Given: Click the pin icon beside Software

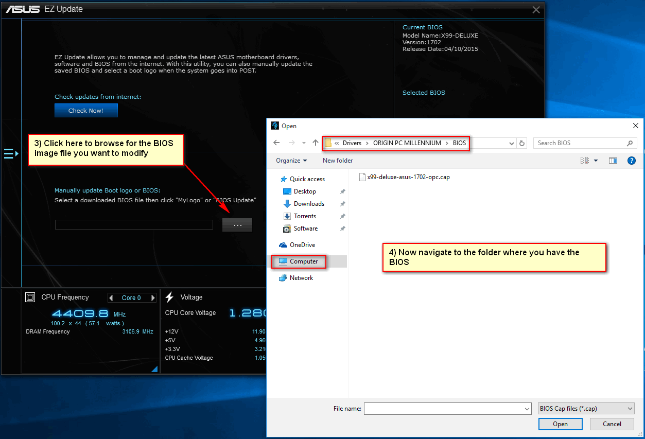Looking at the screenshot, I should pyautogui.click(x=342, y=229).
